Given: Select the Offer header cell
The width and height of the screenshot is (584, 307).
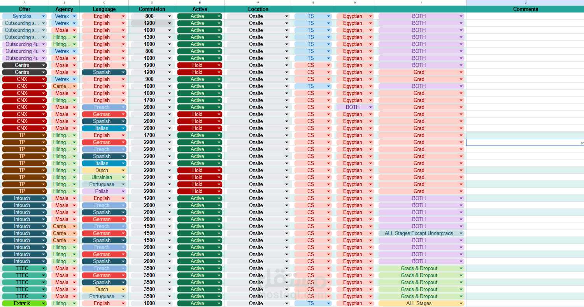Looking at the screenshot, I should pyautogui.click(x=25, y=9).
